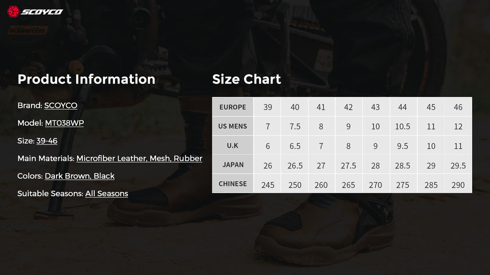Click the U.K 6.5 size cell
Screen dimensions: 490x275
coord(295,146)
